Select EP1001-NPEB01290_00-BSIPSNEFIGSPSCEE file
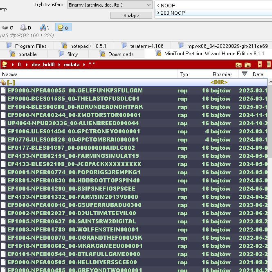Image resolution: width=272 pixels, height=272 pixels. point(134,189)
